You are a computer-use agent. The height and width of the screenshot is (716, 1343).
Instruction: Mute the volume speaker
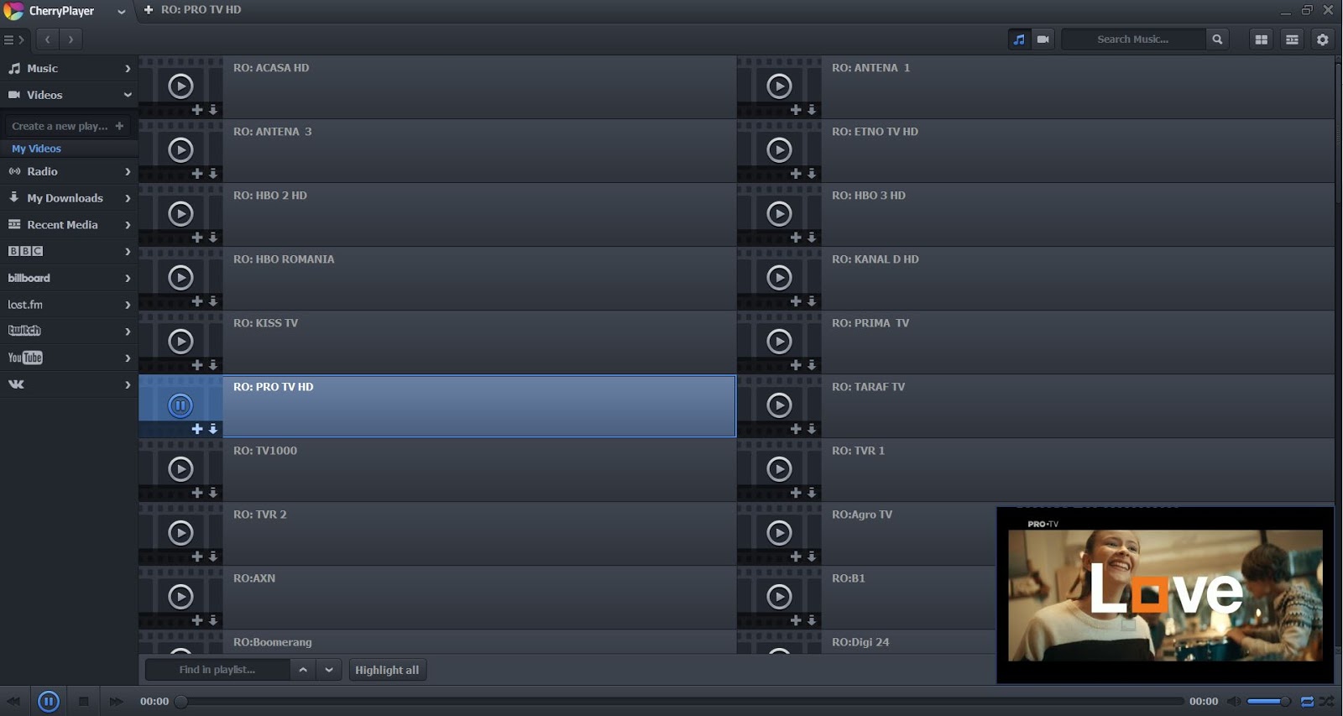click(1233, 701)
